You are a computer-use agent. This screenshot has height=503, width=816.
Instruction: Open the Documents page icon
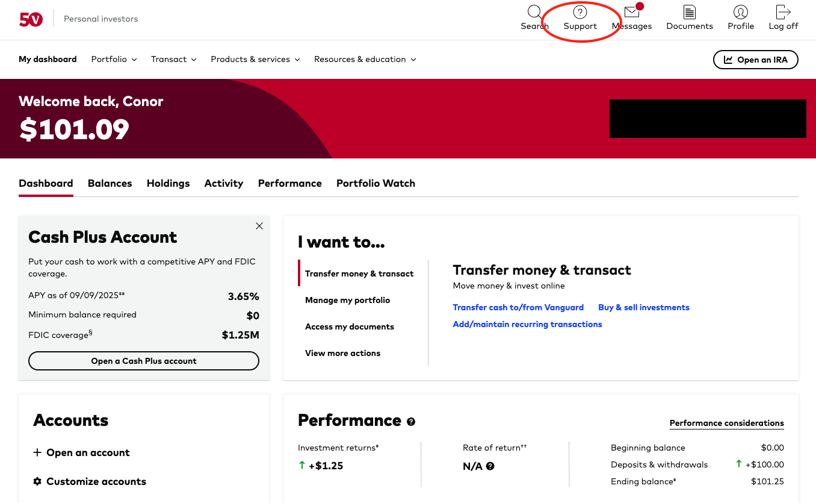click(690, 12)
